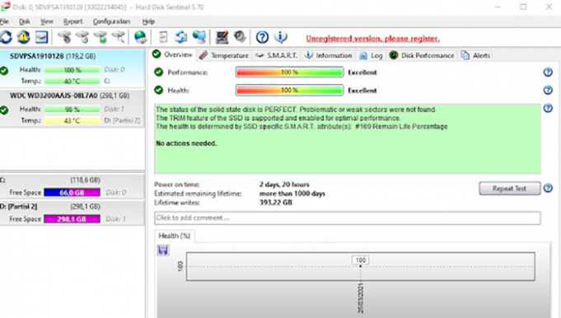
Task: Click the '2 days, 20 hours' power on value
Action: click(x=284, y=185)
